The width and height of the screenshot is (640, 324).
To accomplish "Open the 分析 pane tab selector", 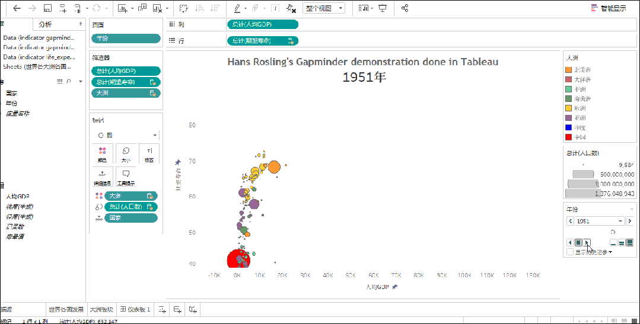I will pos(59,24).
